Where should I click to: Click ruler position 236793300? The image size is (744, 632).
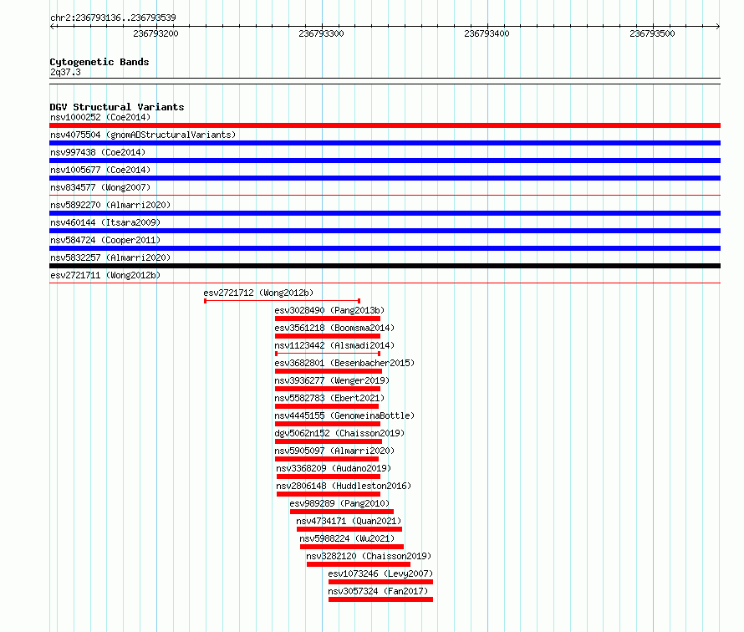click(x=321, y=33)
